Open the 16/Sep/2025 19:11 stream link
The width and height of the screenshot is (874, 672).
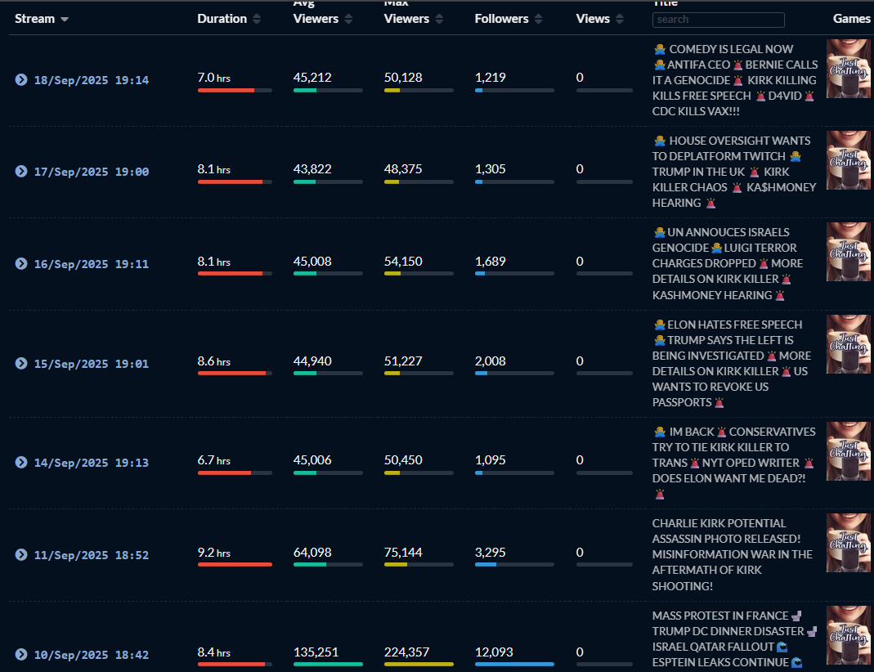tap(92, 264)
